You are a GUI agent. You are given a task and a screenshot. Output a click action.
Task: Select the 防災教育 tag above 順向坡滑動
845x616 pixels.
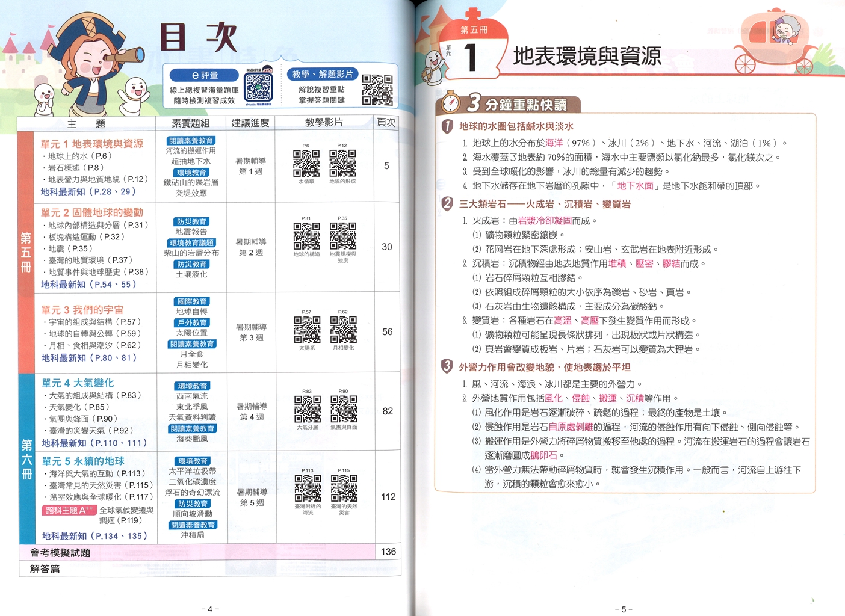click(193, 504)
